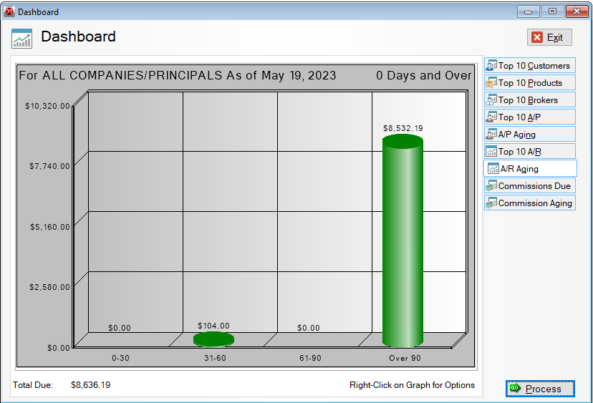Image resolution: width=593 pixels, height=403 pixels.
Task: Open the Top 10 Customers report
Action: (x=529, y=65)
